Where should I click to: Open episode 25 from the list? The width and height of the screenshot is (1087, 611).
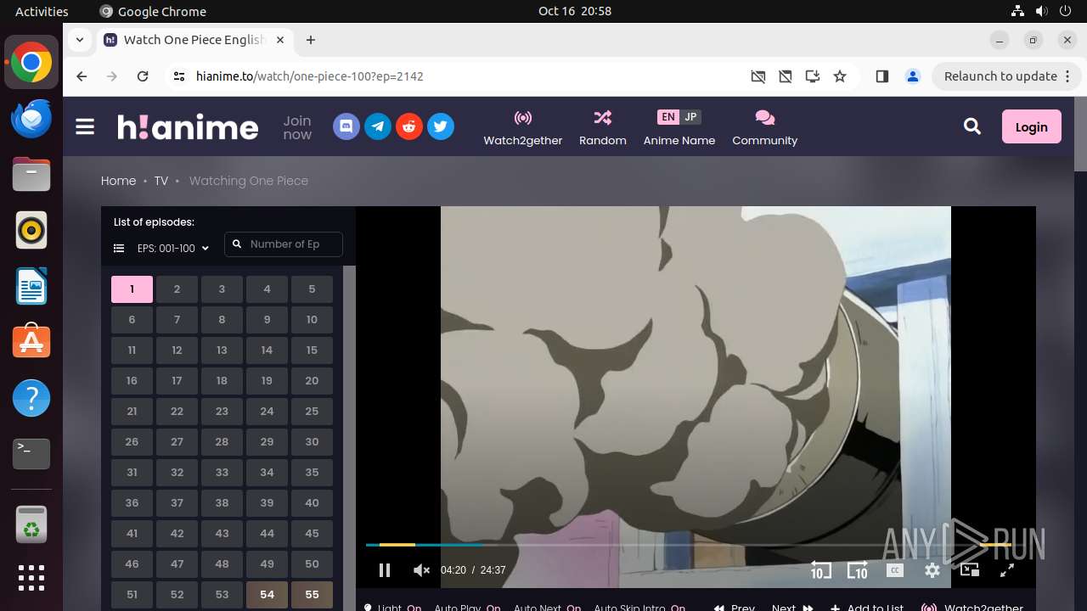tap(312, 412)
